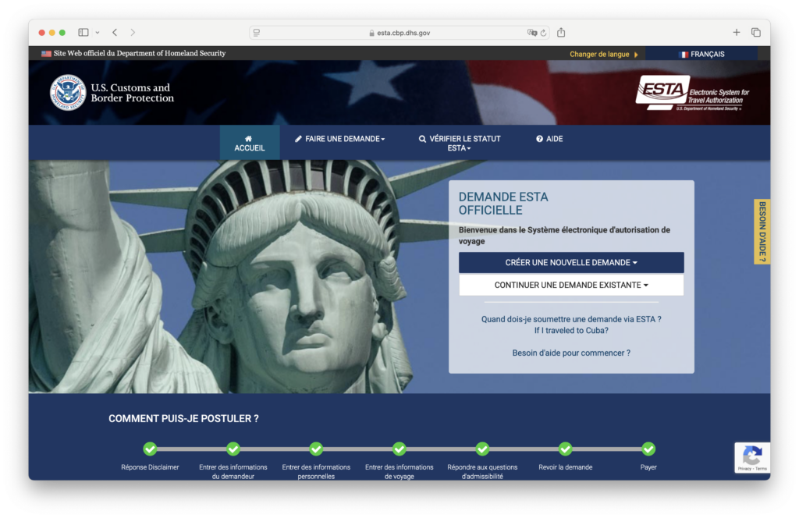799x518 pixels.
Task: Open a new tab with plus icon
Action: 737,33
